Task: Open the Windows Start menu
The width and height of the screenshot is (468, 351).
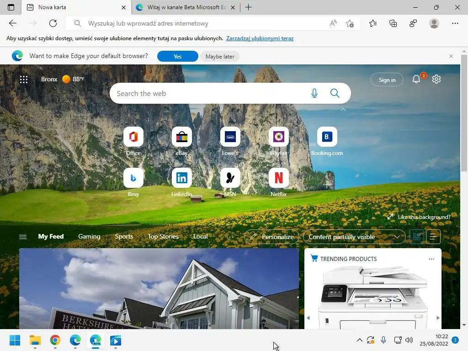Action: (x=15, y=340)
